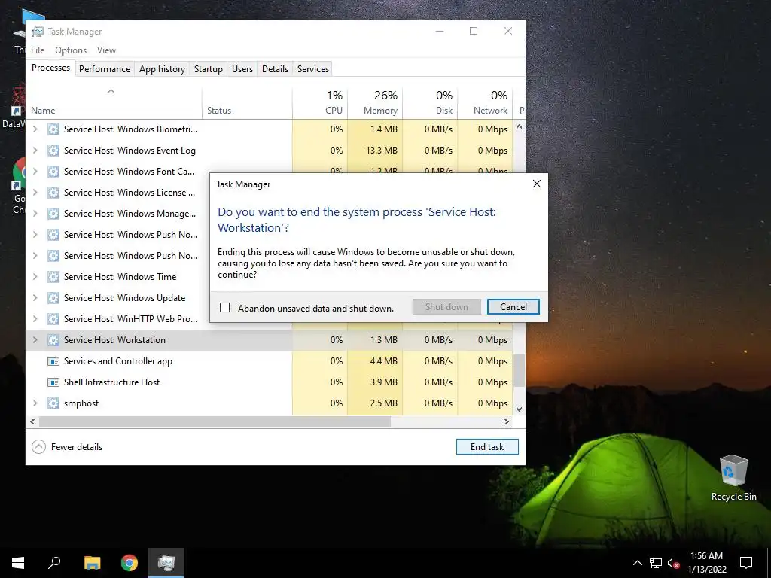
Task: Select the Processes tab
Action: 50,68
